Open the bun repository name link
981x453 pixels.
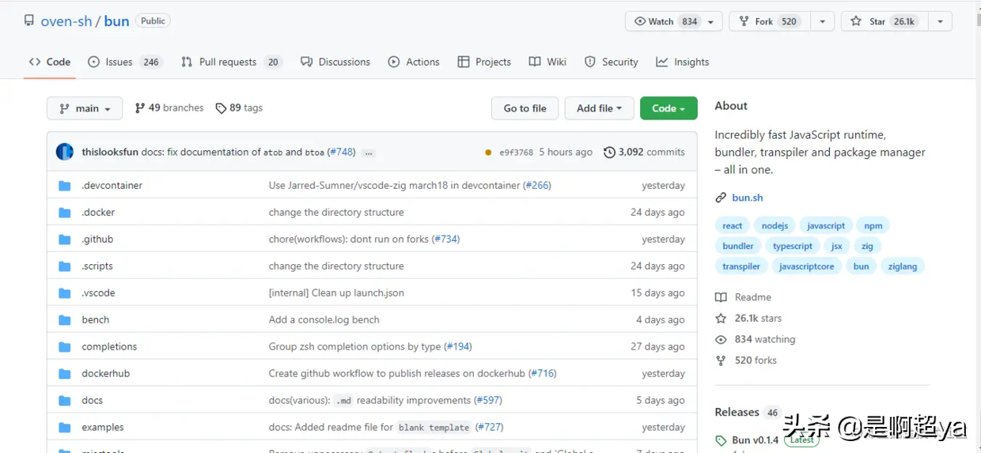pos(116,21)
